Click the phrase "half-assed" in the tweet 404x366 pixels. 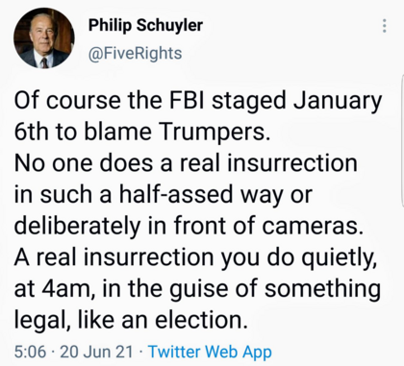tap(176, 194)
